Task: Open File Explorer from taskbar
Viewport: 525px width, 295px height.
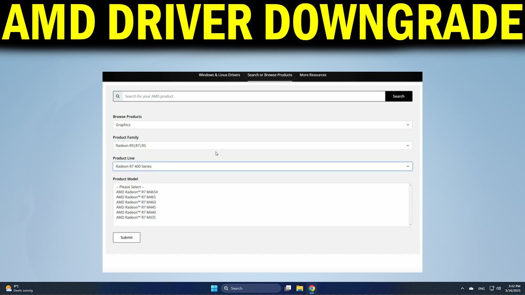Action: (300, 288)
